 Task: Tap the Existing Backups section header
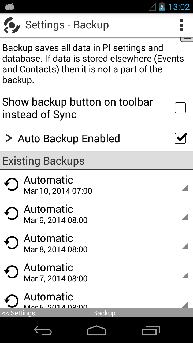click(96, 161)
